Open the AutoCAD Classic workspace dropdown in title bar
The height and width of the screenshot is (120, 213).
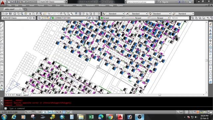click(51, 2)
